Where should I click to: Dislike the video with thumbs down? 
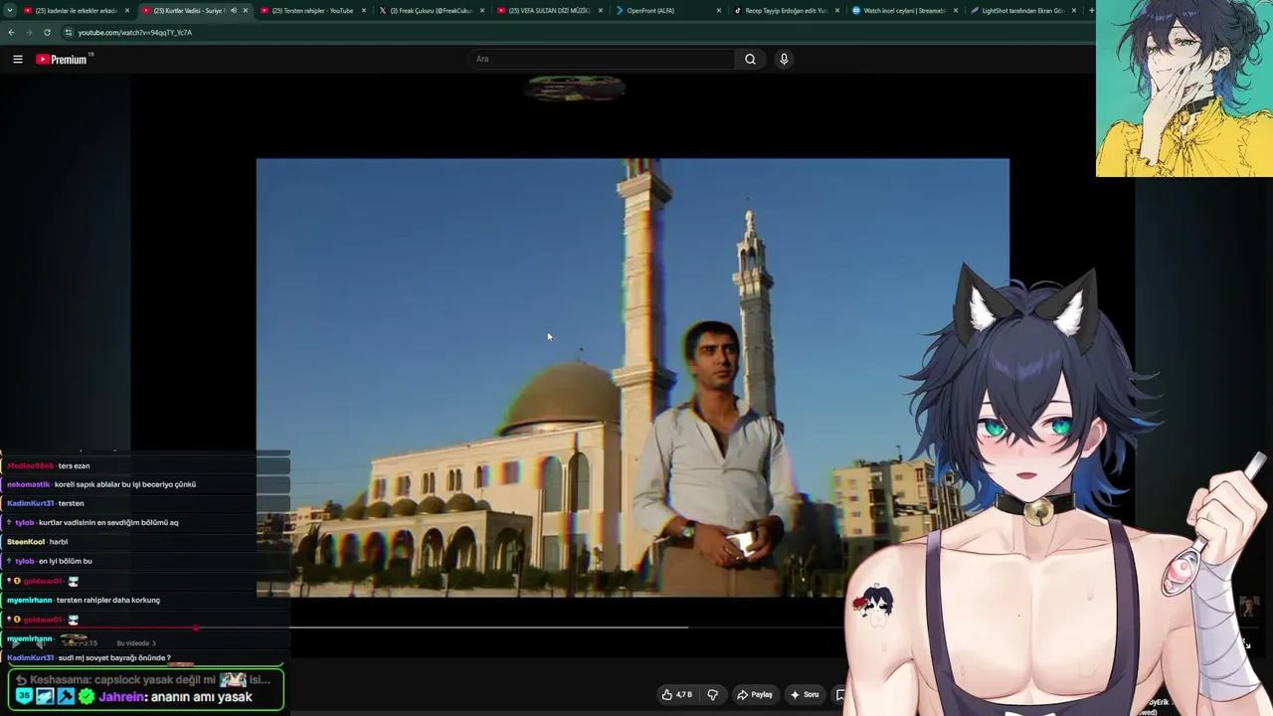712,695
